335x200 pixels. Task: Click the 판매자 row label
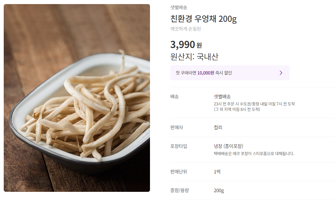click(177, 128)
